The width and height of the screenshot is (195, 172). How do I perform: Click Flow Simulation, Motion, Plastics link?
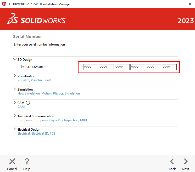[x=49, y=93]
